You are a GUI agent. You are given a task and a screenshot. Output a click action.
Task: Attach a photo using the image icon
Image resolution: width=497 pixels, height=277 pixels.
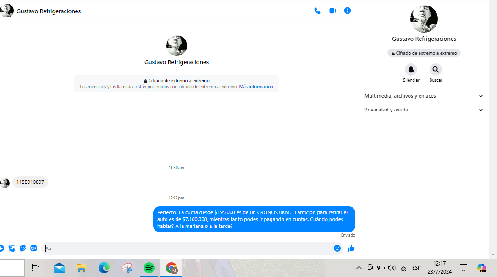[12, 249]
